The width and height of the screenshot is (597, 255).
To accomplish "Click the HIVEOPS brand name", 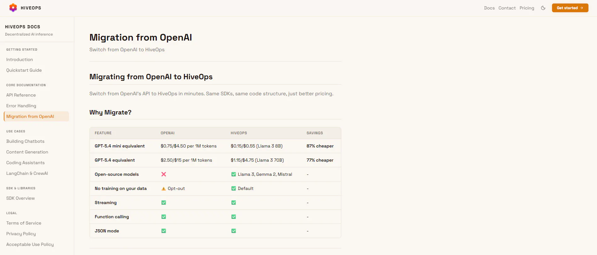I will pos(31,8).
